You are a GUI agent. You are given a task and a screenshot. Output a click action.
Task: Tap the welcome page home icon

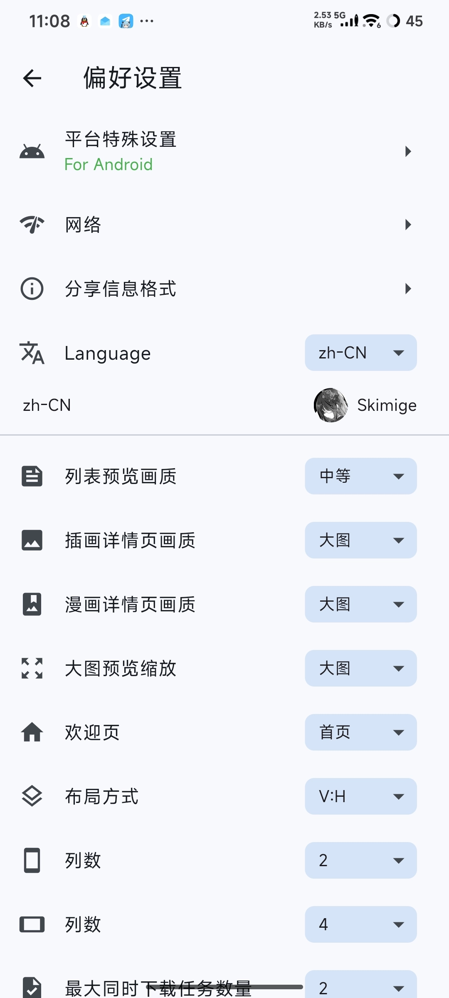[32, 732]
